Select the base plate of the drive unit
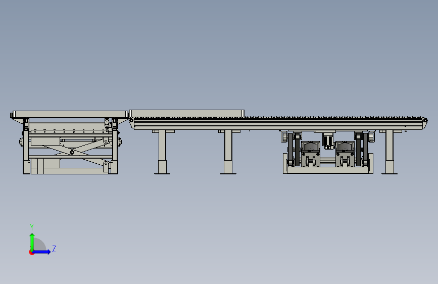Viewport: 438px width, 284px height. coord(328,170)
